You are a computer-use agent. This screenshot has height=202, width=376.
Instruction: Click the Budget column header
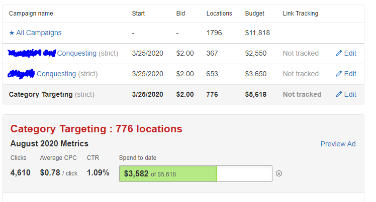pos(255,14)
